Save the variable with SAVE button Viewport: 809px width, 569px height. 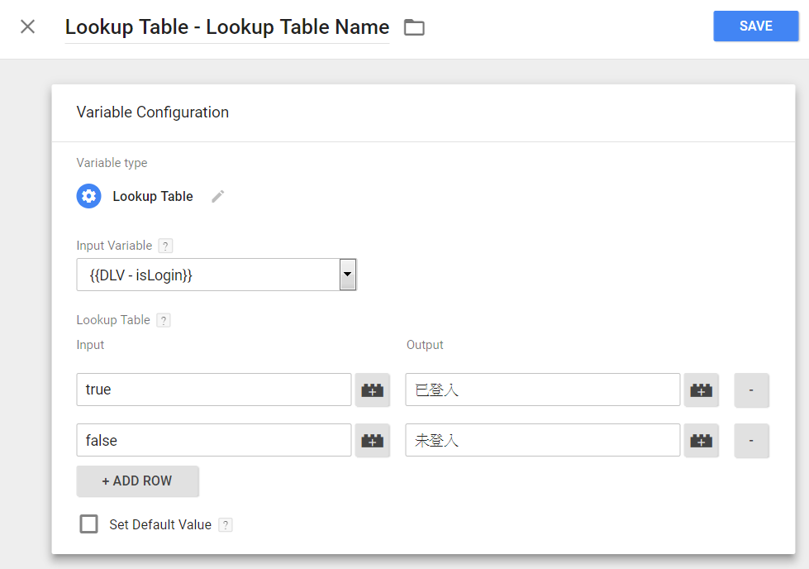pyautogui.click(x=755, y=26)
